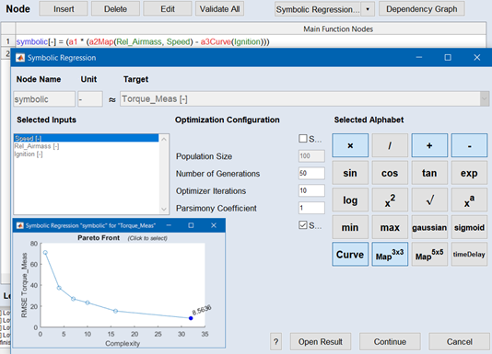The height and width of the screenshot is (354, 492).
Task: Uncheck the lower S... checkbox below Parsimony Coefficient
Action: point(303,225)
